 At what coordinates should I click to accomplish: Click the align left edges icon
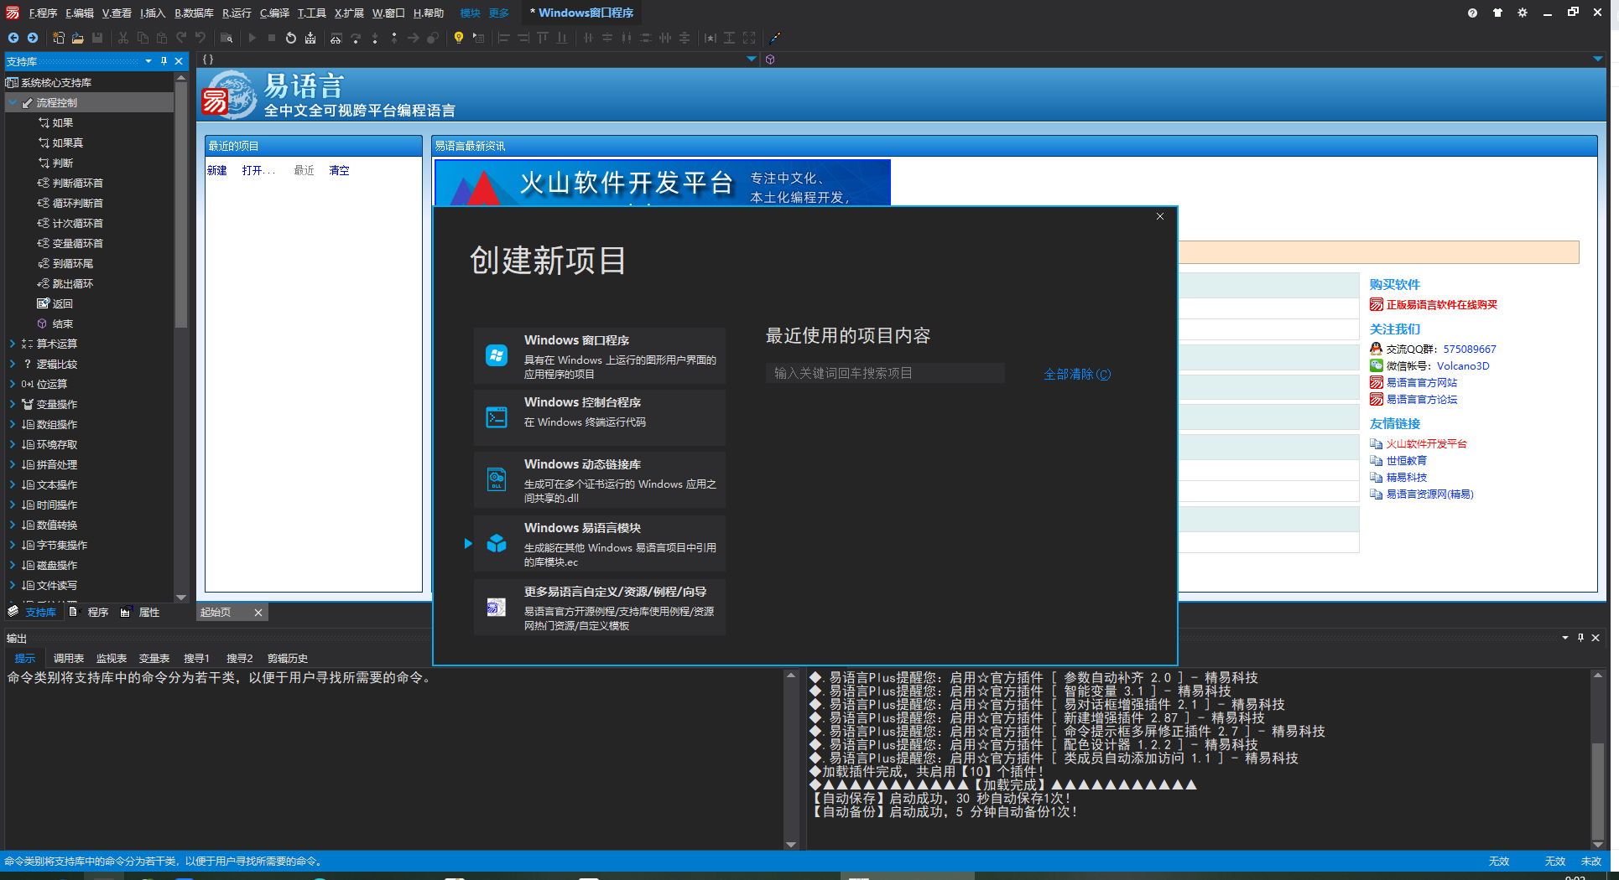click(x=504, y=38)
